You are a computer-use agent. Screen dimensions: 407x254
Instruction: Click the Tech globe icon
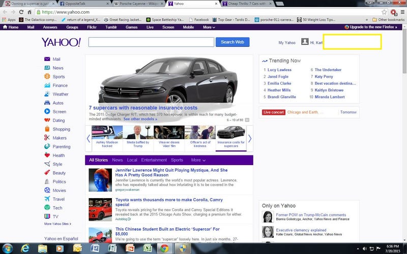(47, 208)
